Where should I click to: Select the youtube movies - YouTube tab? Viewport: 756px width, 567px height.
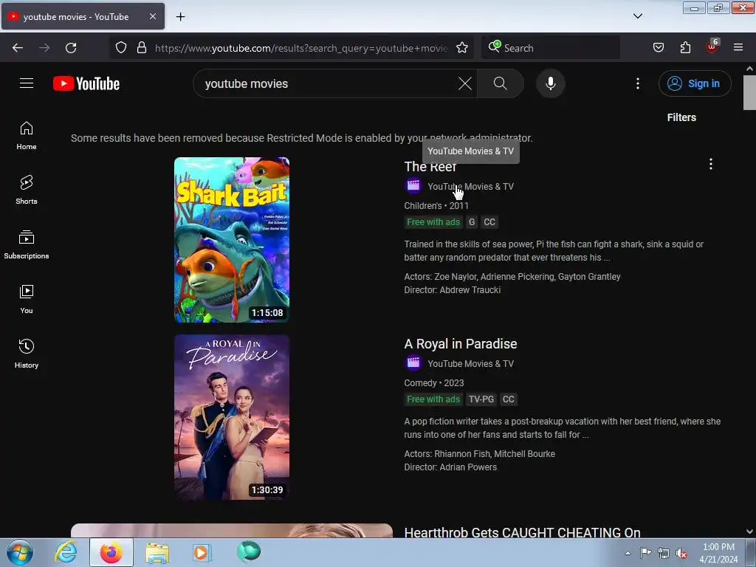(x=83, y=16)
